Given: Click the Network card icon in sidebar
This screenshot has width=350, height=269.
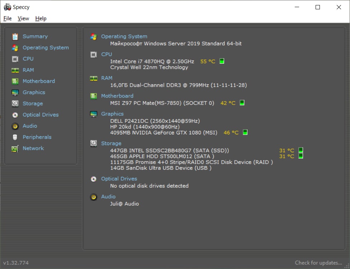Looking at the screenshot, I should pyautogui.click(x=15, y=148).
